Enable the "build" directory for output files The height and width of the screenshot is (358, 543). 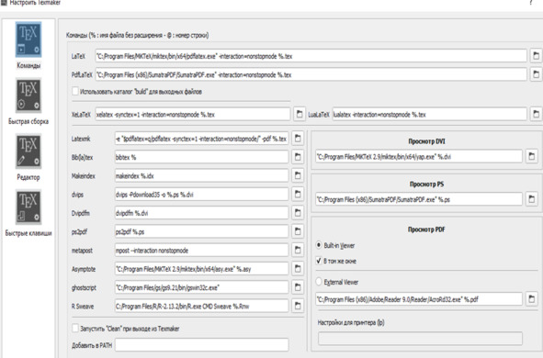pyautogui.click(x=75, y=91)
